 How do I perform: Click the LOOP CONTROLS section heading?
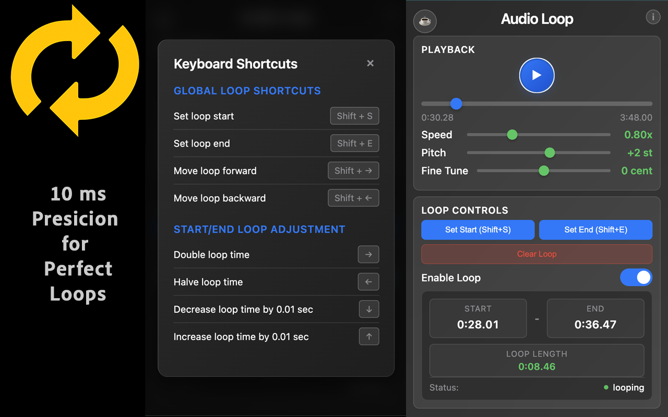coord(464,211)
